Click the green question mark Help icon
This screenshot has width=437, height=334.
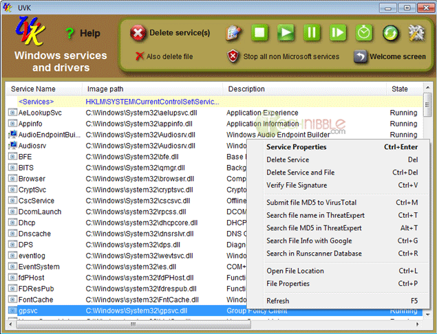point(70,33)
